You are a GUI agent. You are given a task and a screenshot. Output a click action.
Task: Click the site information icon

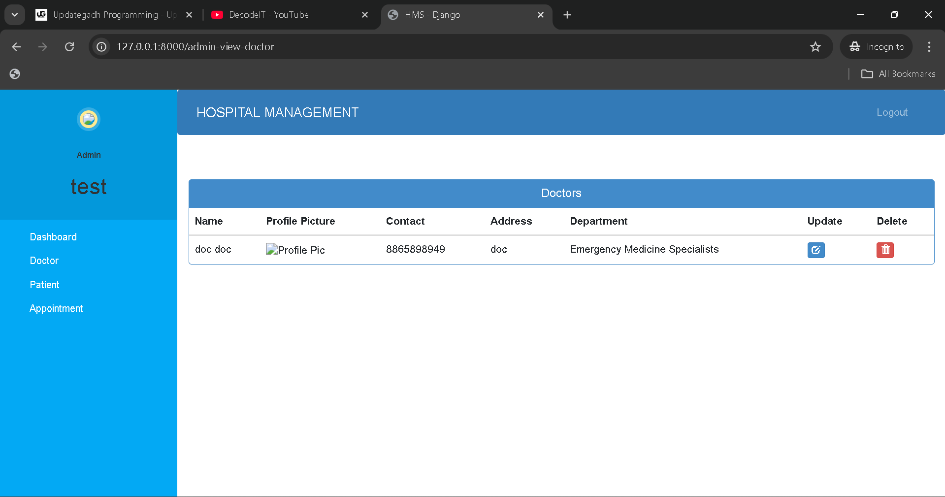point(101,47)
